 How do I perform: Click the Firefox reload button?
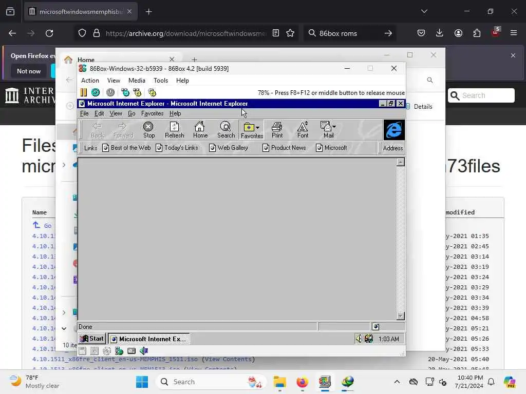coord(49,33)
